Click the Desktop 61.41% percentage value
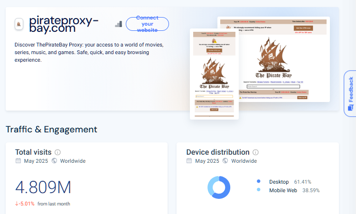 (x=303, y=182)
